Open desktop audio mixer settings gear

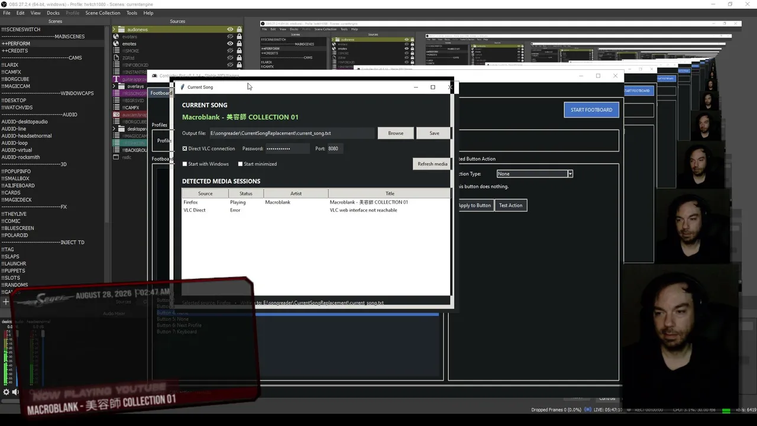[x=6, y=392]
